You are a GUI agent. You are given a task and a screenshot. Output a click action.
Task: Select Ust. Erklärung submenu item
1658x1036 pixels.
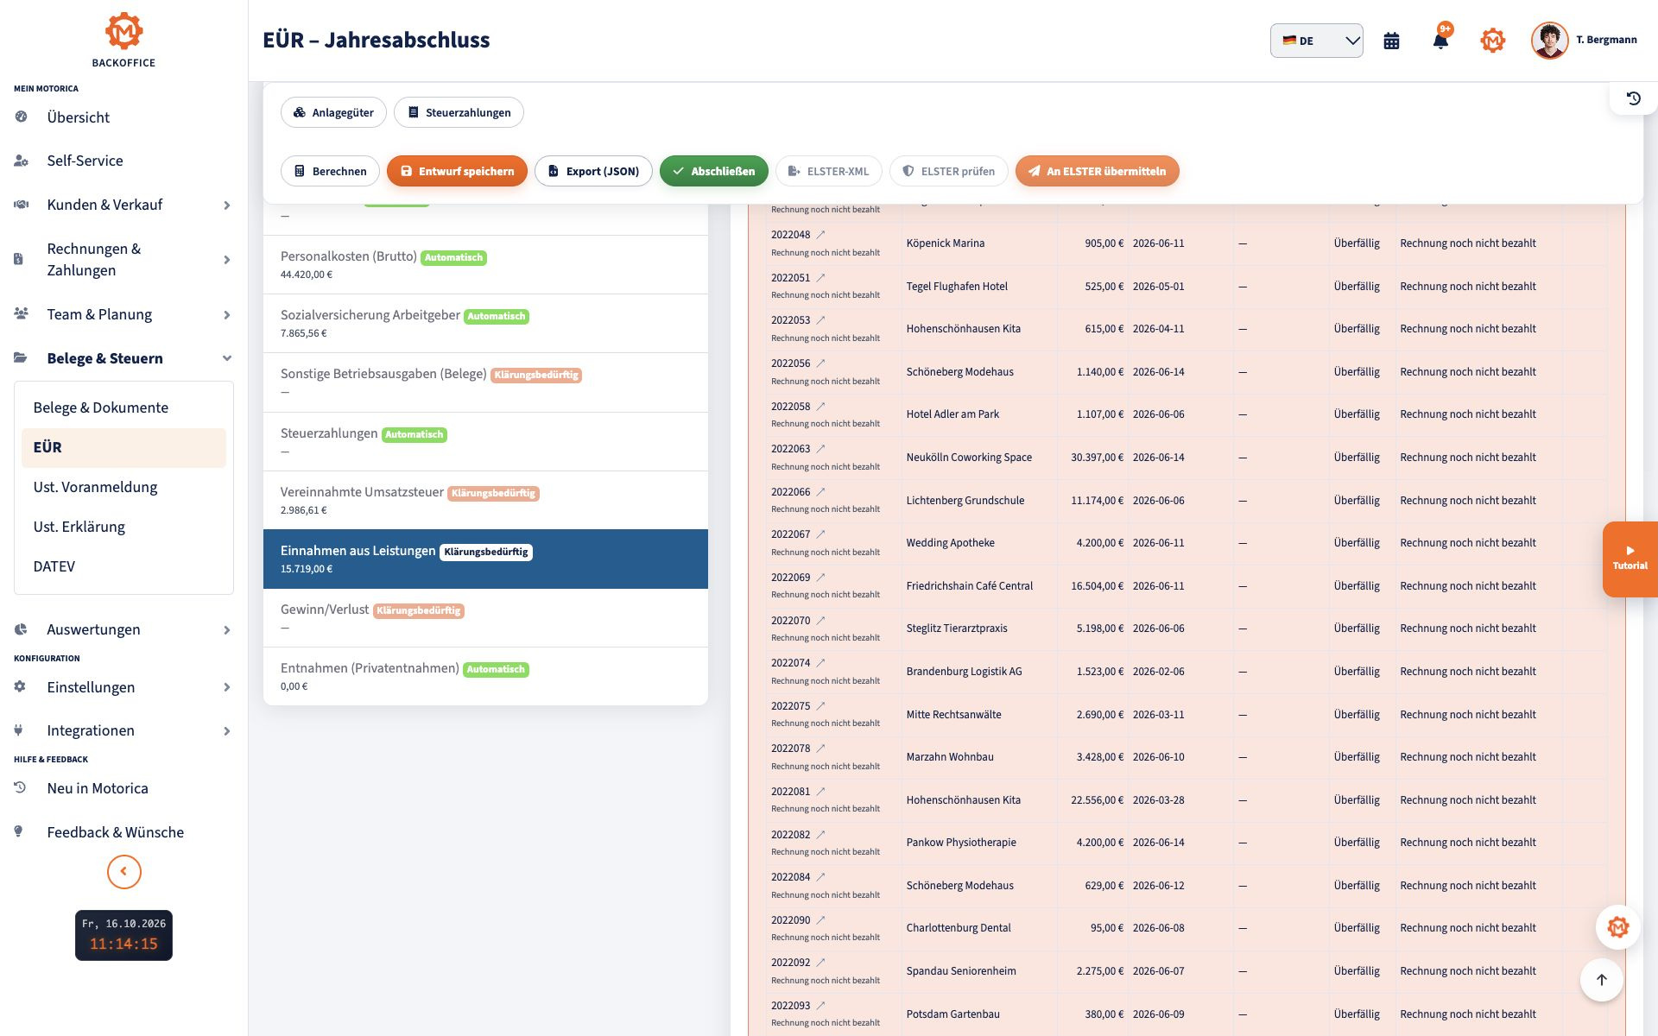point(123,527)
